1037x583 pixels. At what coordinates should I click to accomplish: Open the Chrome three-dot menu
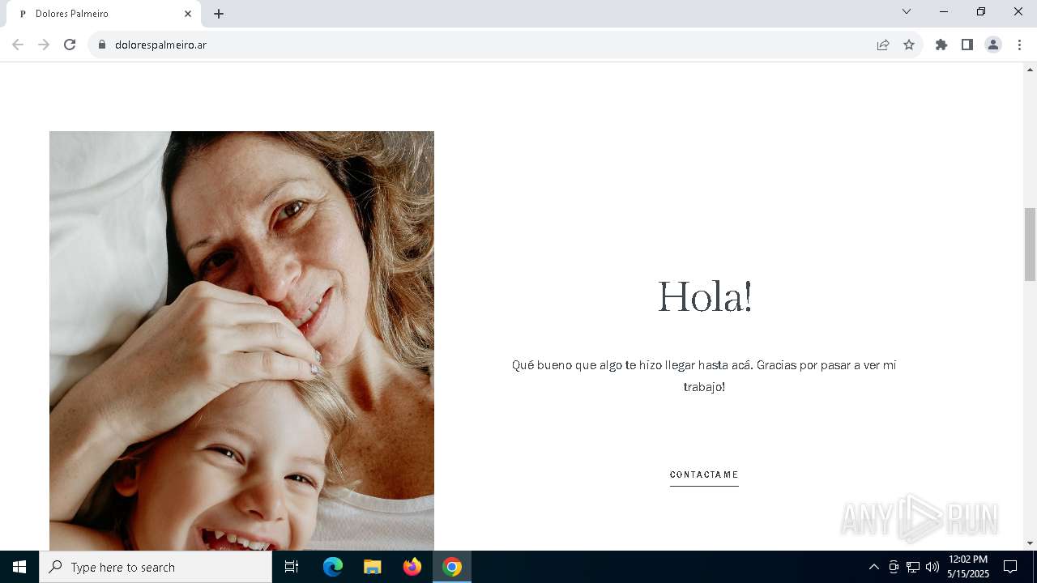click(1019, 45)
